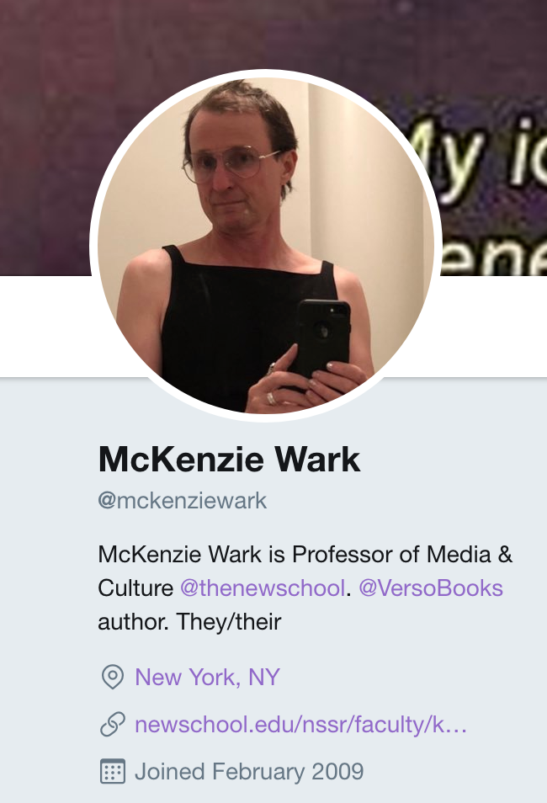Click the chain link icon
The height and width of the screenshot is (803, 547).
[112, 724]
